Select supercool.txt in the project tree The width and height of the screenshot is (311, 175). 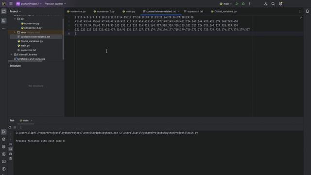28,50
